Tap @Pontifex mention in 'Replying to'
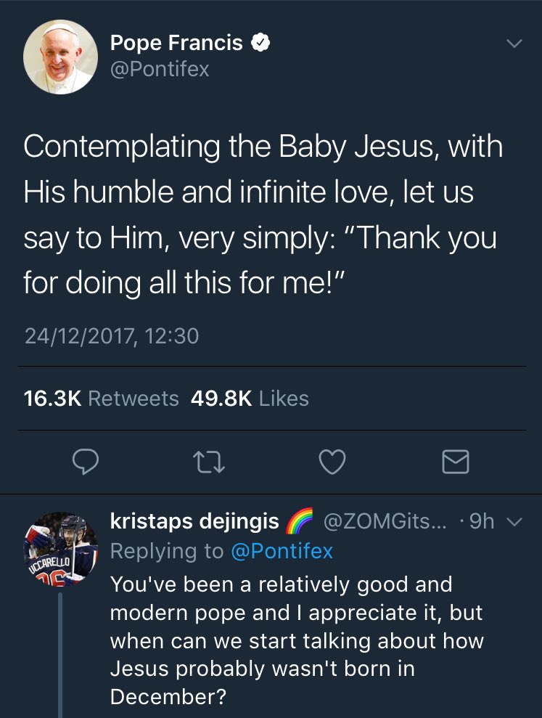 (282, 551)
